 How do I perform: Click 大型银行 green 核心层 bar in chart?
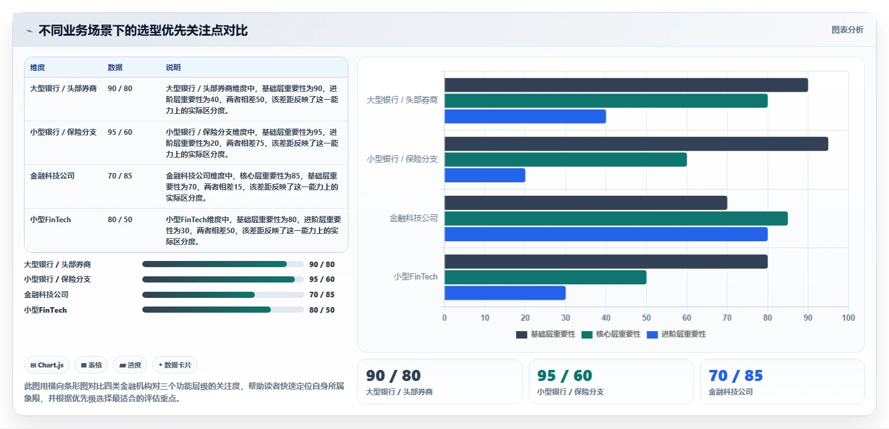point(606,100)
